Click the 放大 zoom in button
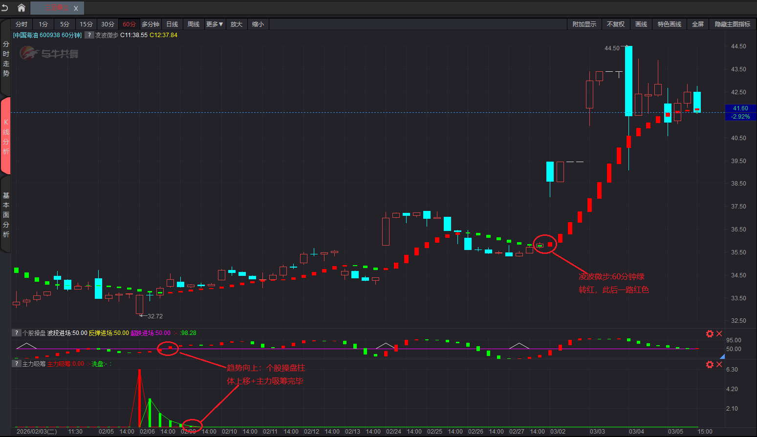The height and width of the screenshot is (437, 757). [x=237, y=24]
